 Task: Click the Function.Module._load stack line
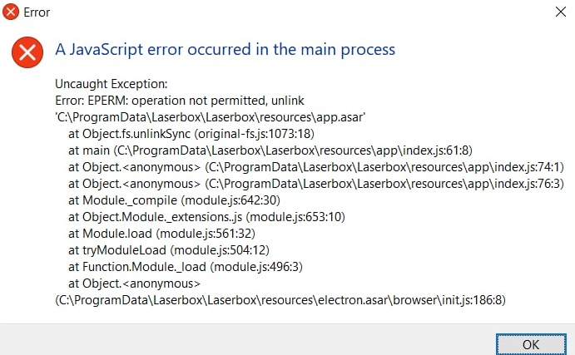(x=186, y=267)
